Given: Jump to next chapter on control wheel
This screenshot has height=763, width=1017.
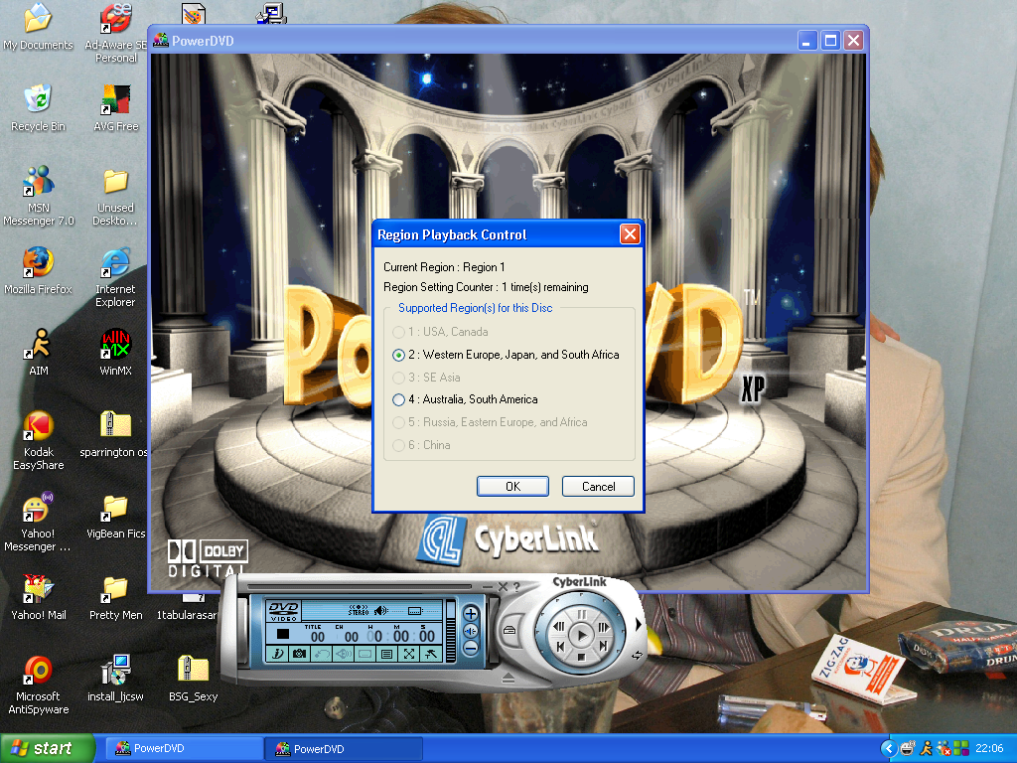Looking at the screenshot, I should 603,646.
